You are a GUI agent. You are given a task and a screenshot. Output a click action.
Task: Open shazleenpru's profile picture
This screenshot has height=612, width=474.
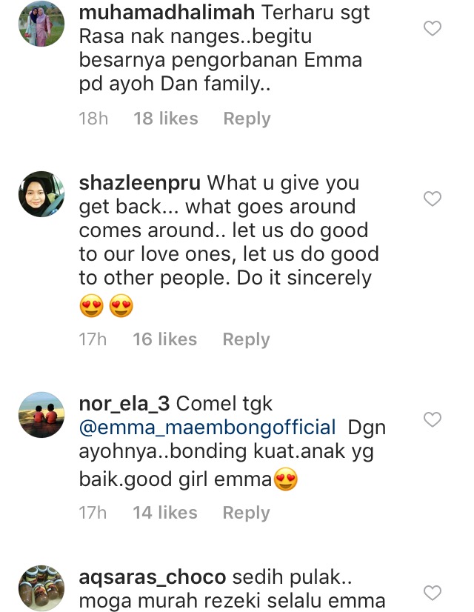[41, 194]
